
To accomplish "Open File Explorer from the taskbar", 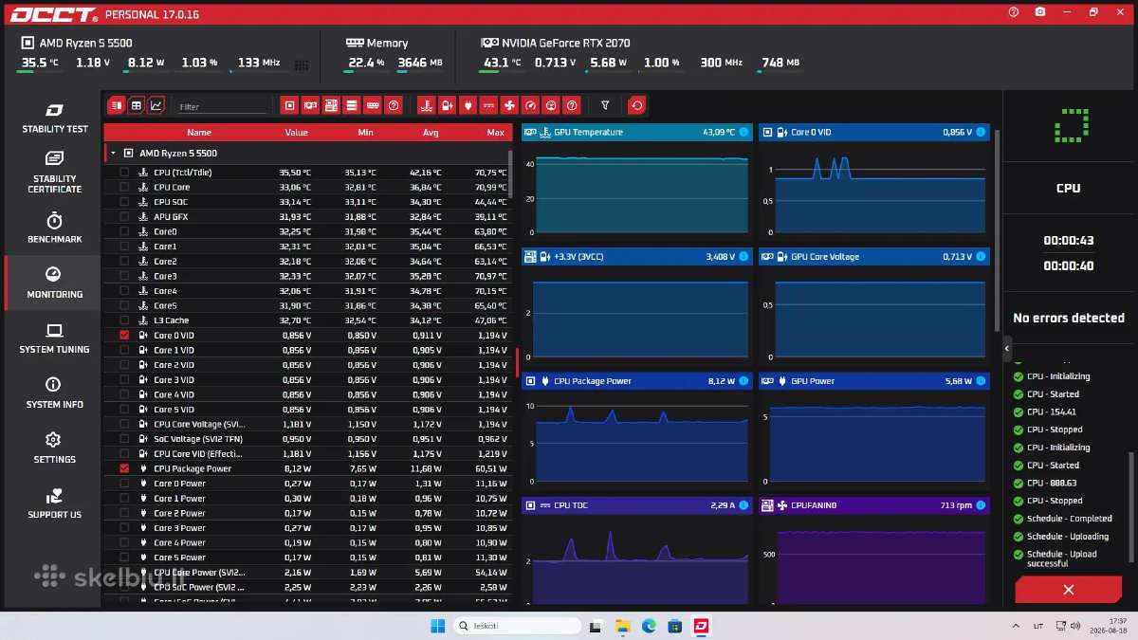I will point(623,626).
